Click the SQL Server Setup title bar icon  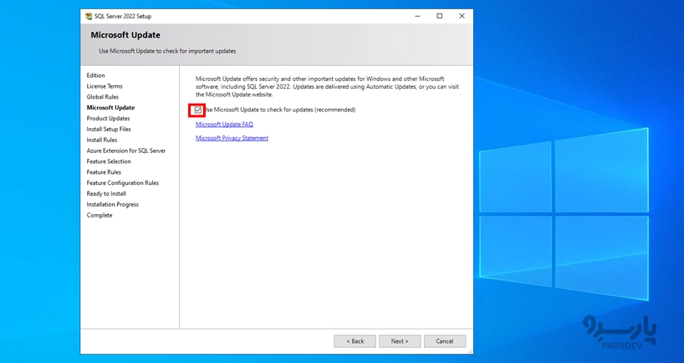pyautogui.click(x=89, y=16)
